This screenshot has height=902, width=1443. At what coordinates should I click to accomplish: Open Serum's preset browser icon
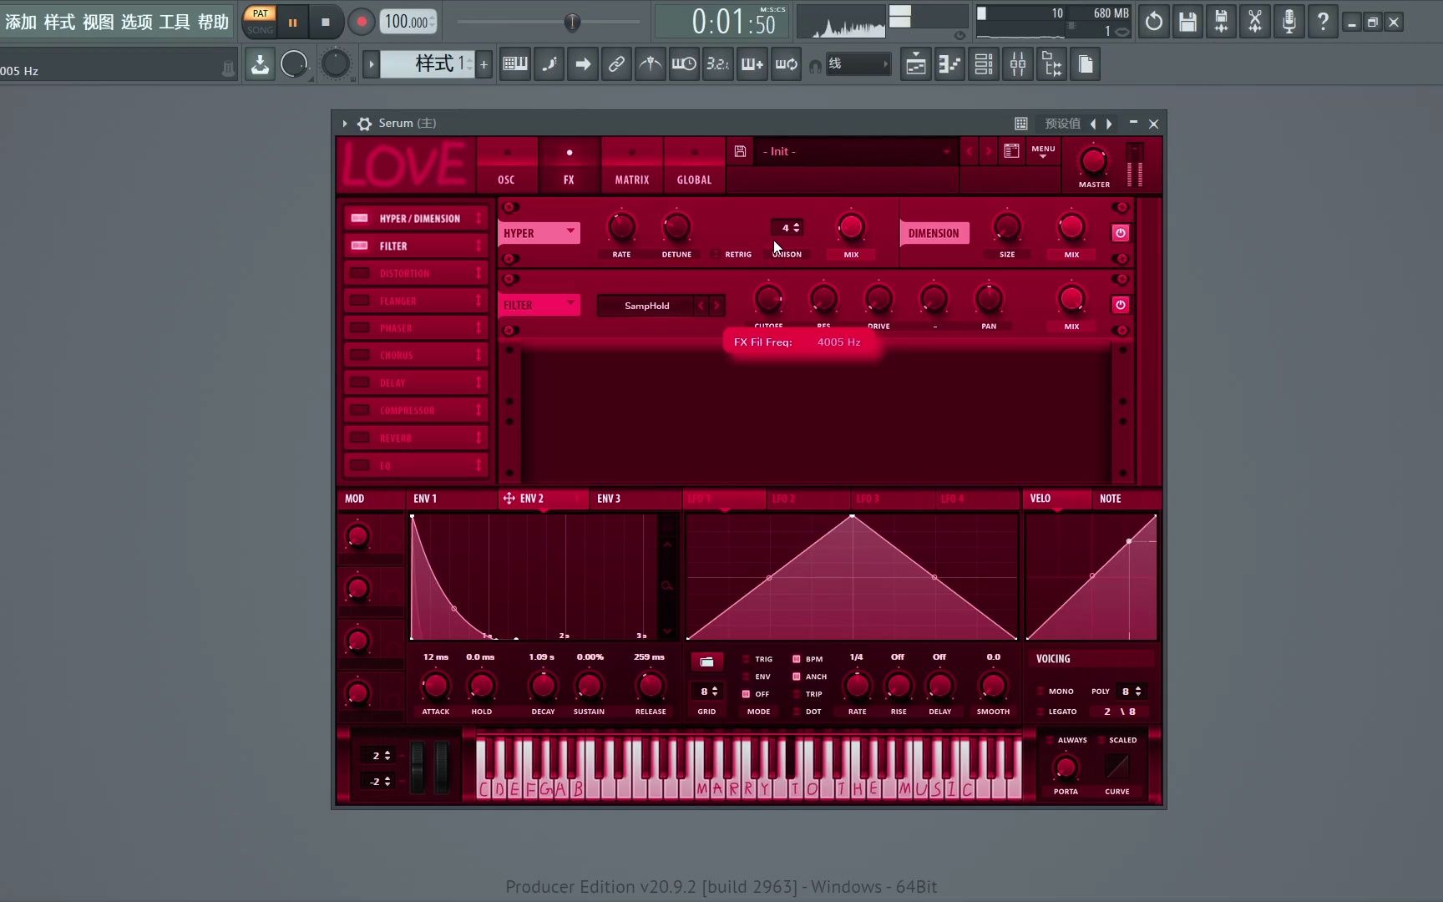pos(1011,151)
